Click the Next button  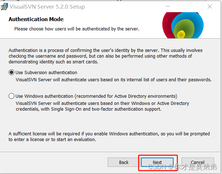(157, 162)
